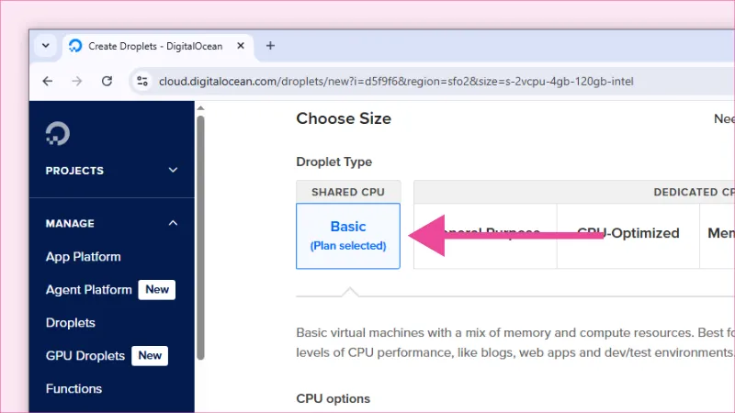The width and height of the screenshot is (735, 413).
Task: Go to Droplets in sidebar
Action: 71,323
